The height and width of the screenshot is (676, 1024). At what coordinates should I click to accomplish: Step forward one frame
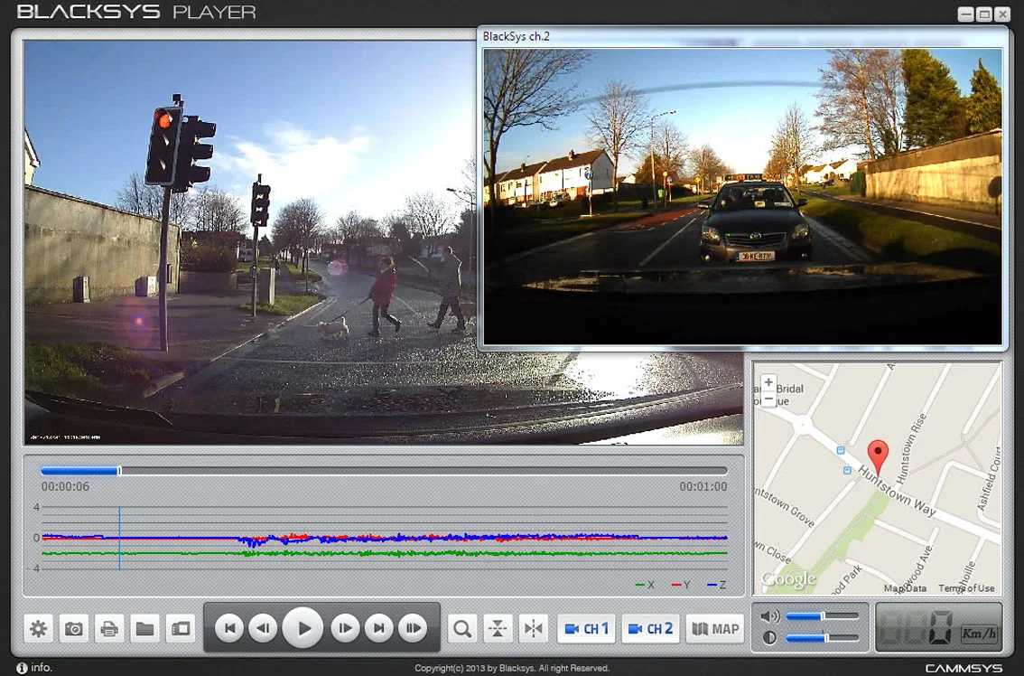[345, 628]
